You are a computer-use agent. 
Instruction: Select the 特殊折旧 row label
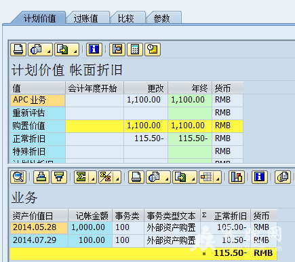point(37,152)
